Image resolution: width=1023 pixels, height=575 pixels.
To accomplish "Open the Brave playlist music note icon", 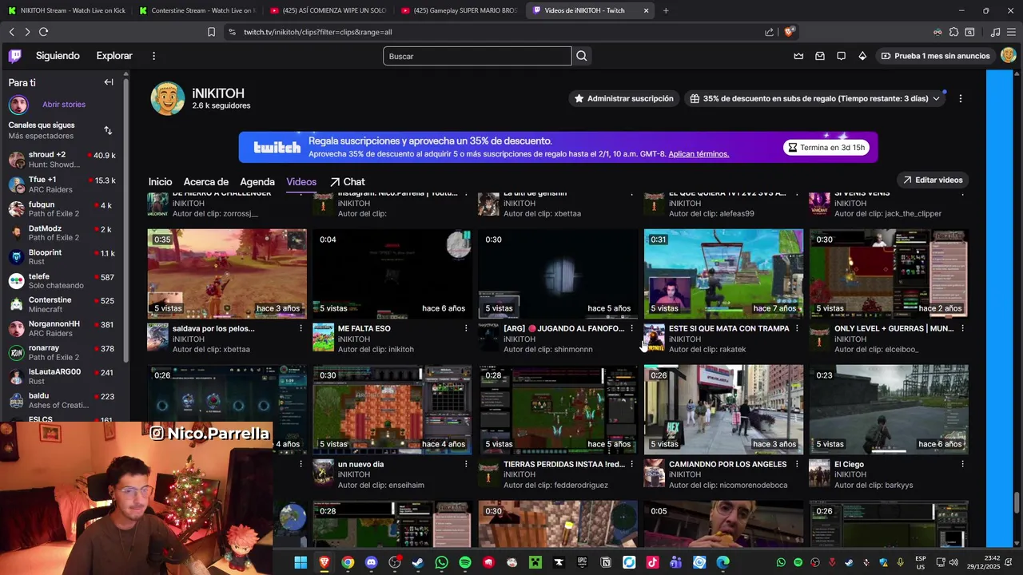I will click(x=995, y=32).
